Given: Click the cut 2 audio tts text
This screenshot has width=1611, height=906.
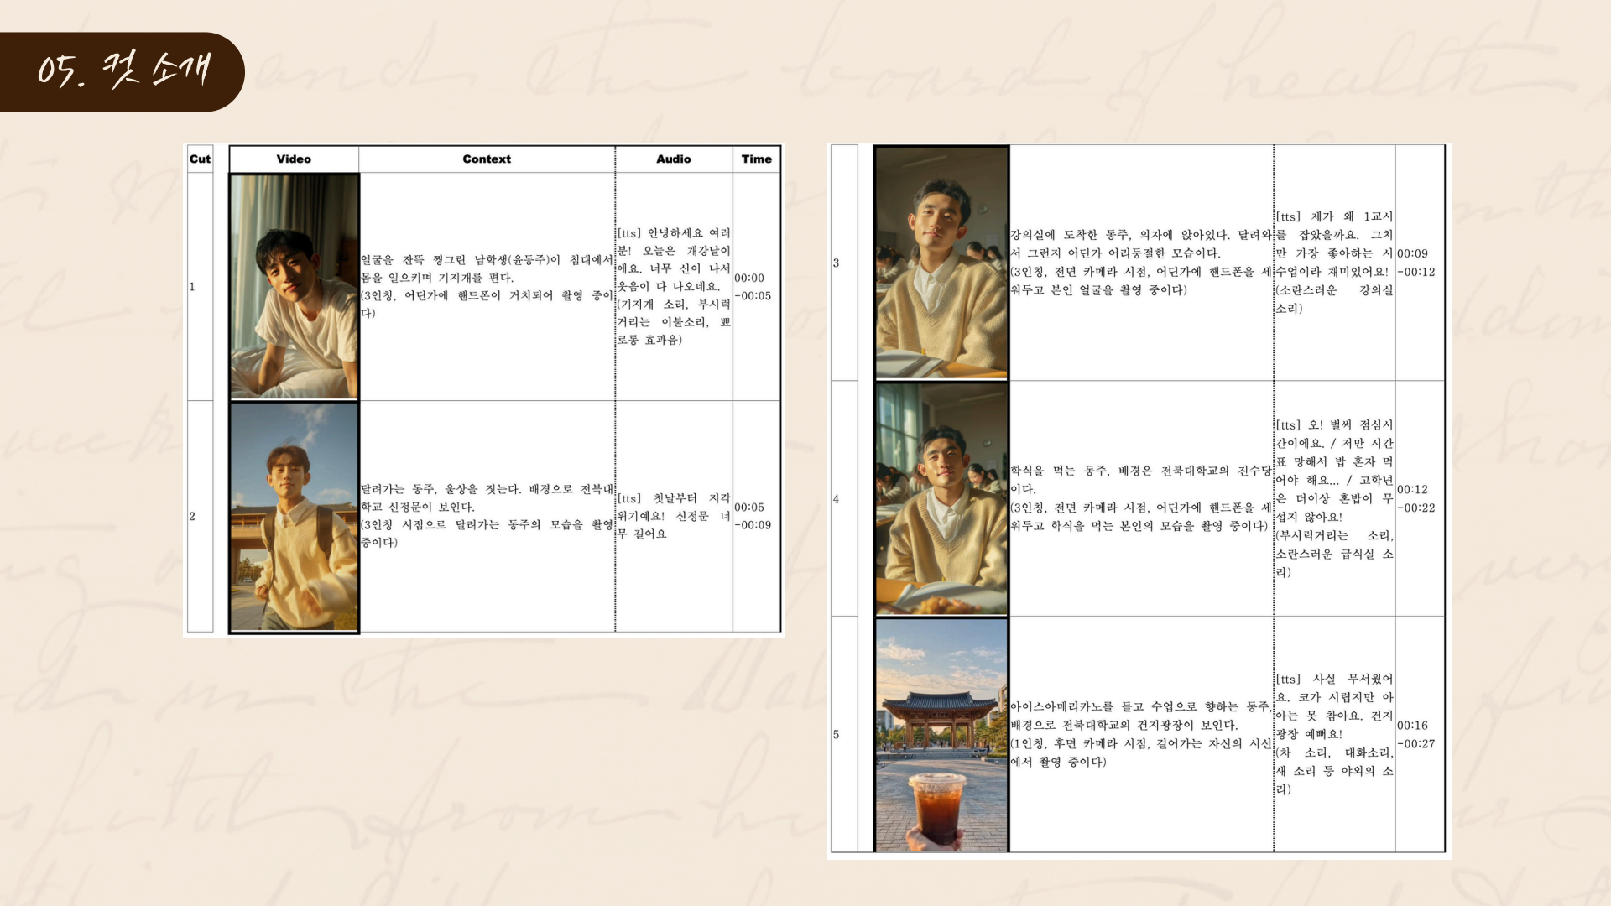Looking at the screenshot, I should tap(673, 516).
